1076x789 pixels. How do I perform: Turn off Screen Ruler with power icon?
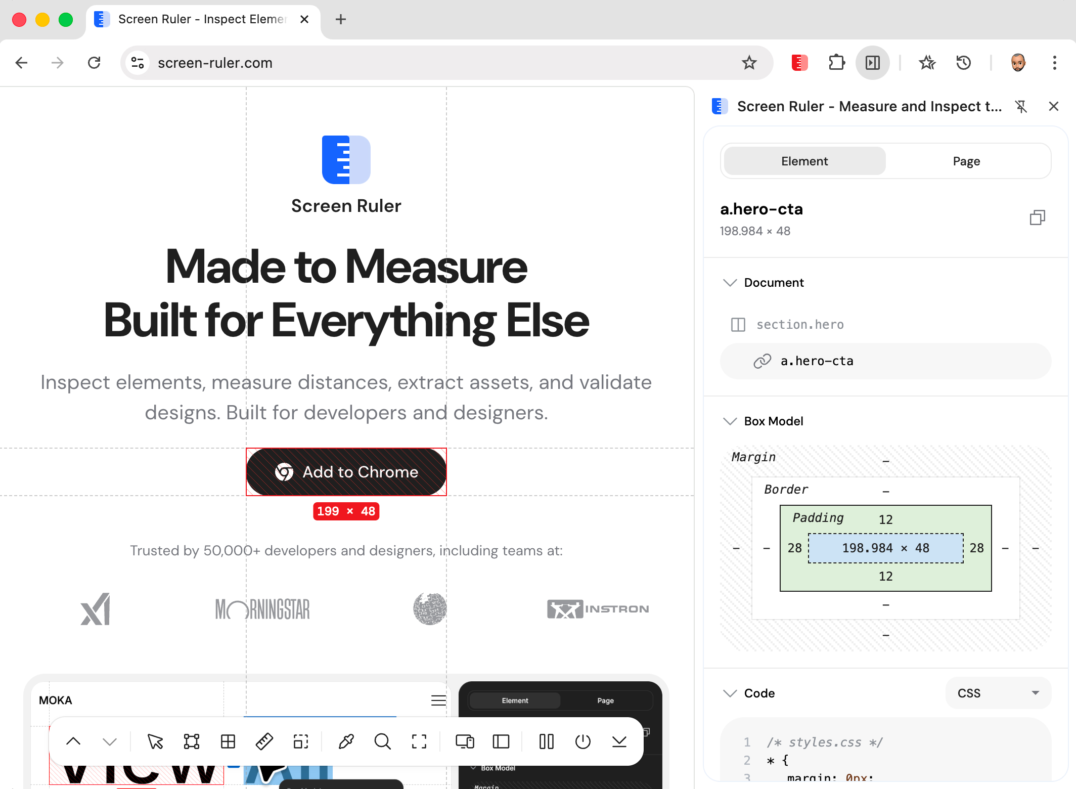(x=583, y=741)
